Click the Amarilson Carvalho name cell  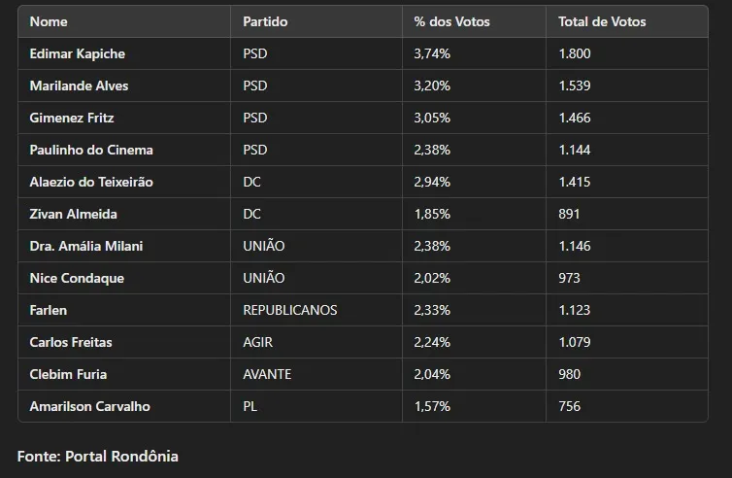pos(90,406)
